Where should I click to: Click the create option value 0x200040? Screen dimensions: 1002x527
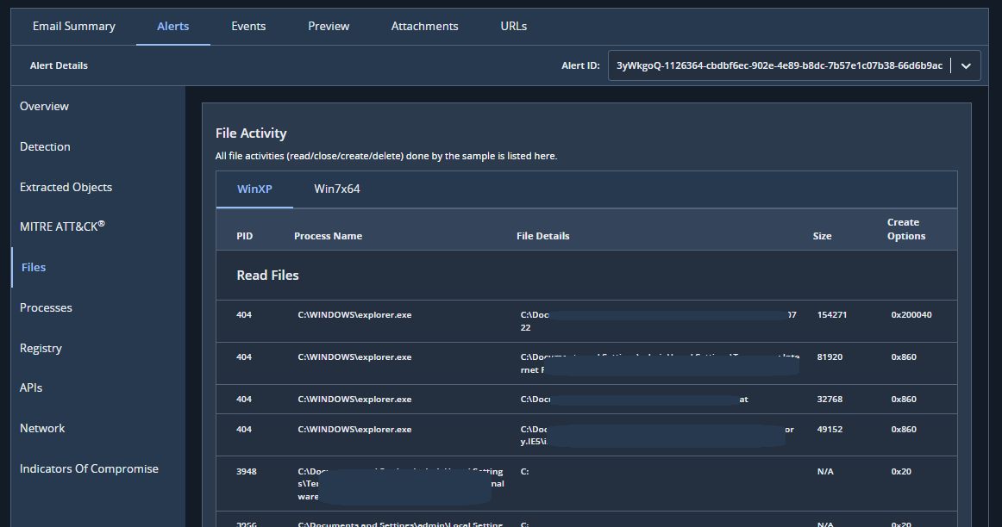point(911,315)
